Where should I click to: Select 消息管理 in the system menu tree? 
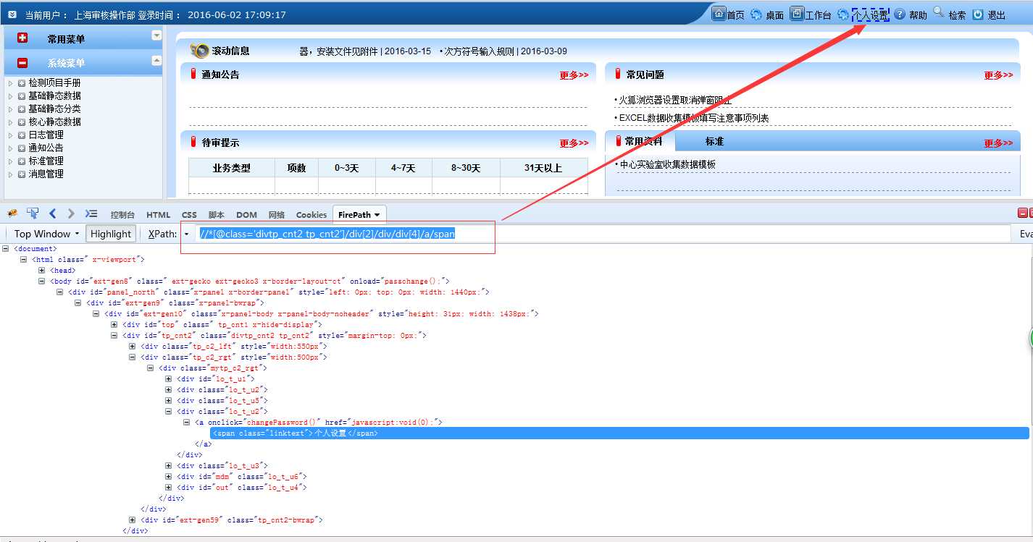click(x=46, y=174)
